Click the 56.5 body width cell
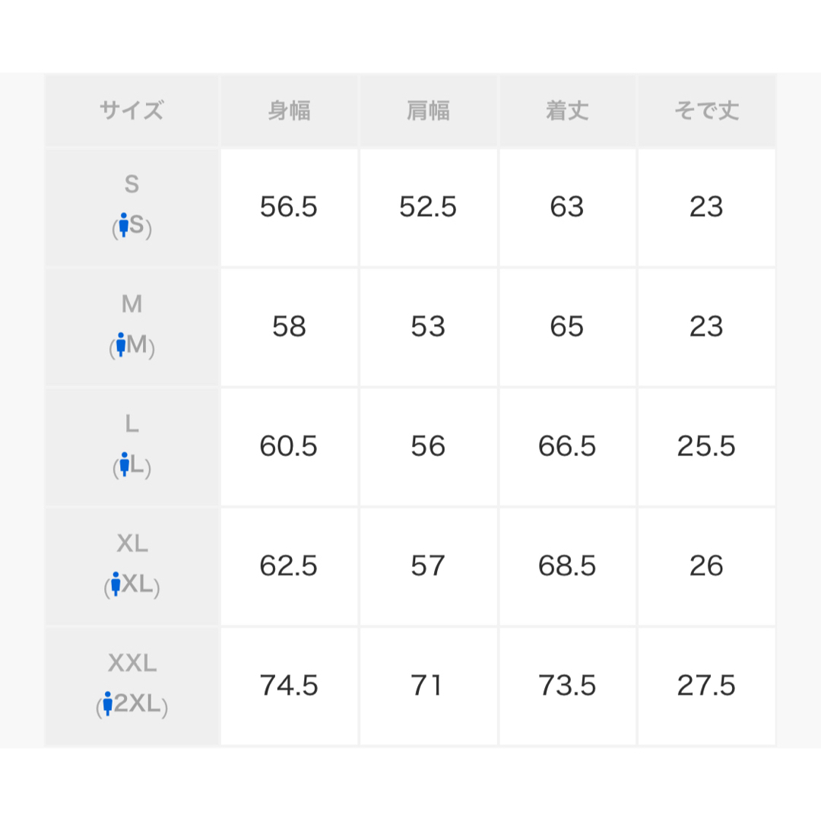 coord(289,208)
